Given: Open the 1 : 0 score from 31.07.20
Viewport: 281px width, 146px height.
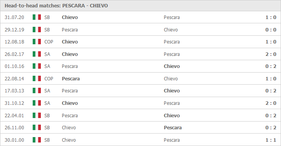Looking at the screenshot, I should pos(271,17).
